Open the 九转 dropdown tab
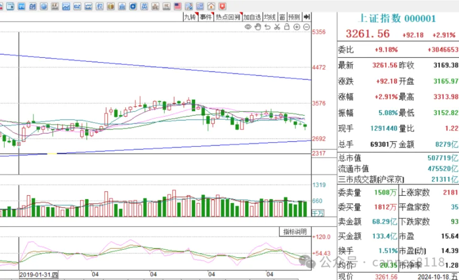This screenshot has height=280, width=459. click(x=190, y=17)
